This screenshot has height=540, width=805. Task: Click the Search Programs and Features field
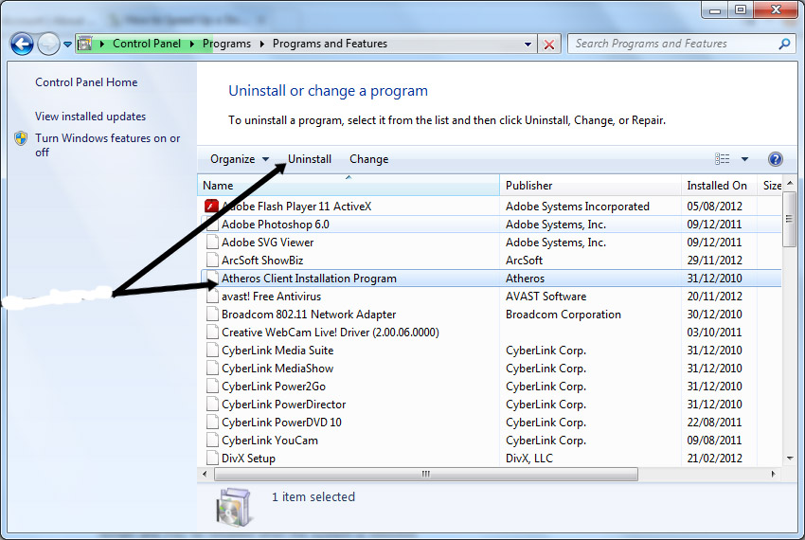pos(672,44)
